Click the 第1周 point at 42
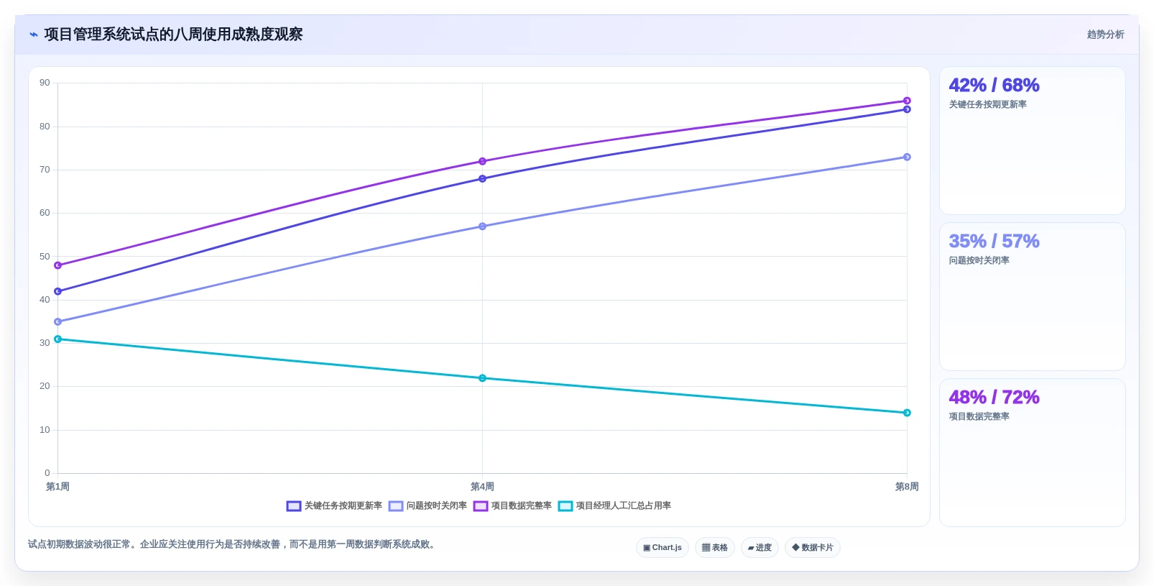The width and height of the screenshot is (1154, 586). tap(58, 291)
